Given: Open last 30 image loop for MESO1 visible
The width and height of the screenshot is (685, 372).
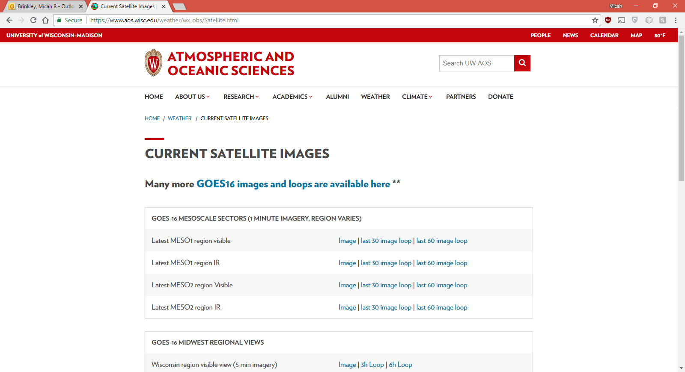Looking at the screenshot, I should 386,241.
